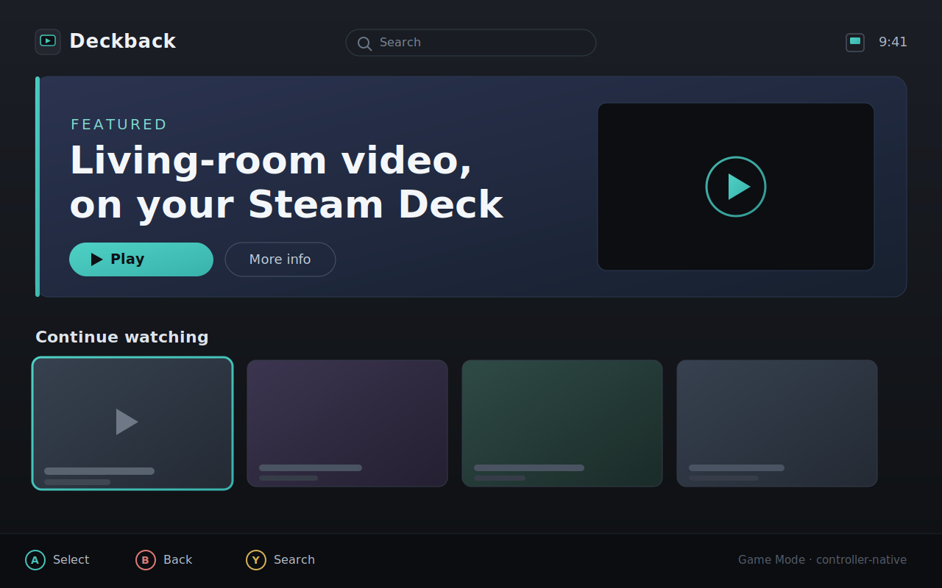Click the Select label in footer
Image resolution: width=942 pixels, height=588 pixels.
pyautogui.click(x=71, y=560)
